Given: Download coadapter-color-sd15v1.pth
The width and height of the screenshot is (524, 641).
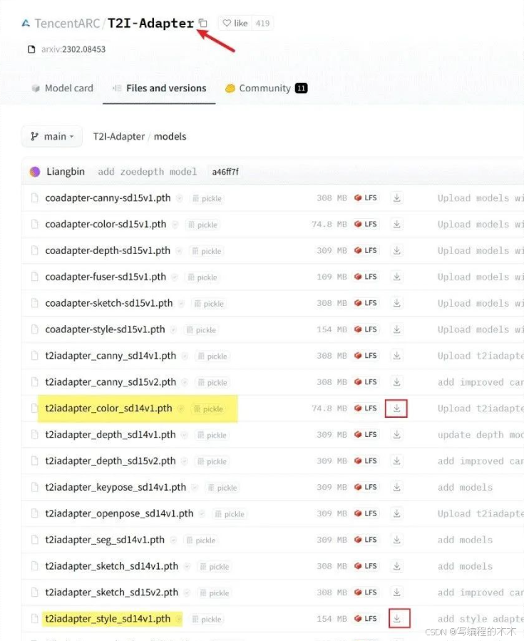Looking at the screenshot, I should coord(396,225).
